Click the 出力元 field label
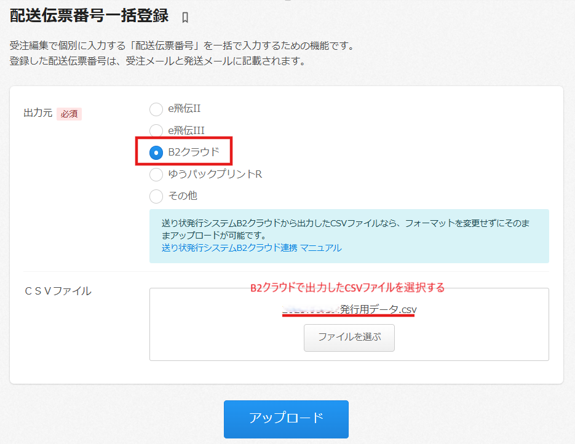The image size is (575, 444). tap(38, 113)
